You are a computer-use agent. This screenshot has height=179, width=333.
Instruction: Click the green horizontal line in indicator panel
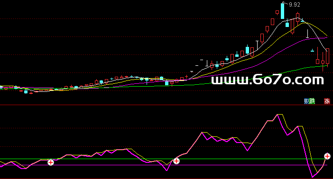[x=164, y=159]
